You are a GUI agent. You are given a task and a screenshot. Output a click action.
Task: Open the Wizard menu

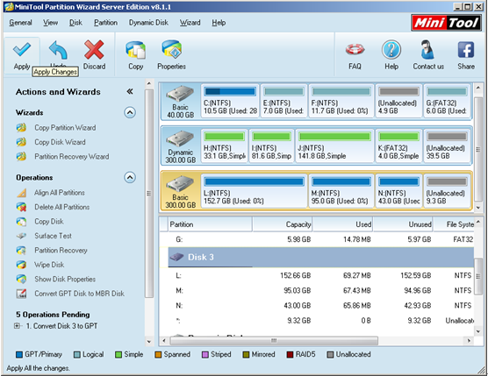190,23
